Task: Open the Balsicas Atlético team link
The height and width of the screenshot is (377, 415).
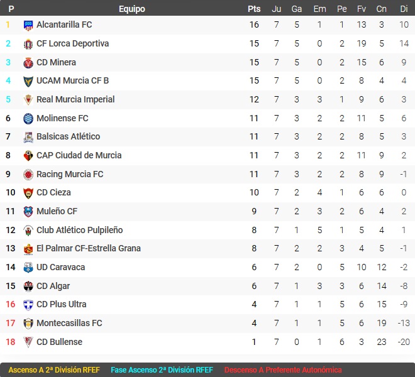Action: click(68, 136)
